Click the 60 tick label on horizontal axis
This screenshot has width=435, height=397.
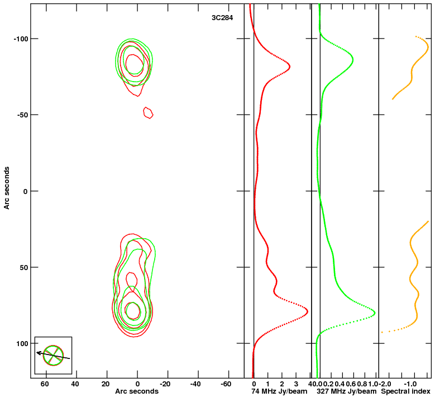click(45, 384)
